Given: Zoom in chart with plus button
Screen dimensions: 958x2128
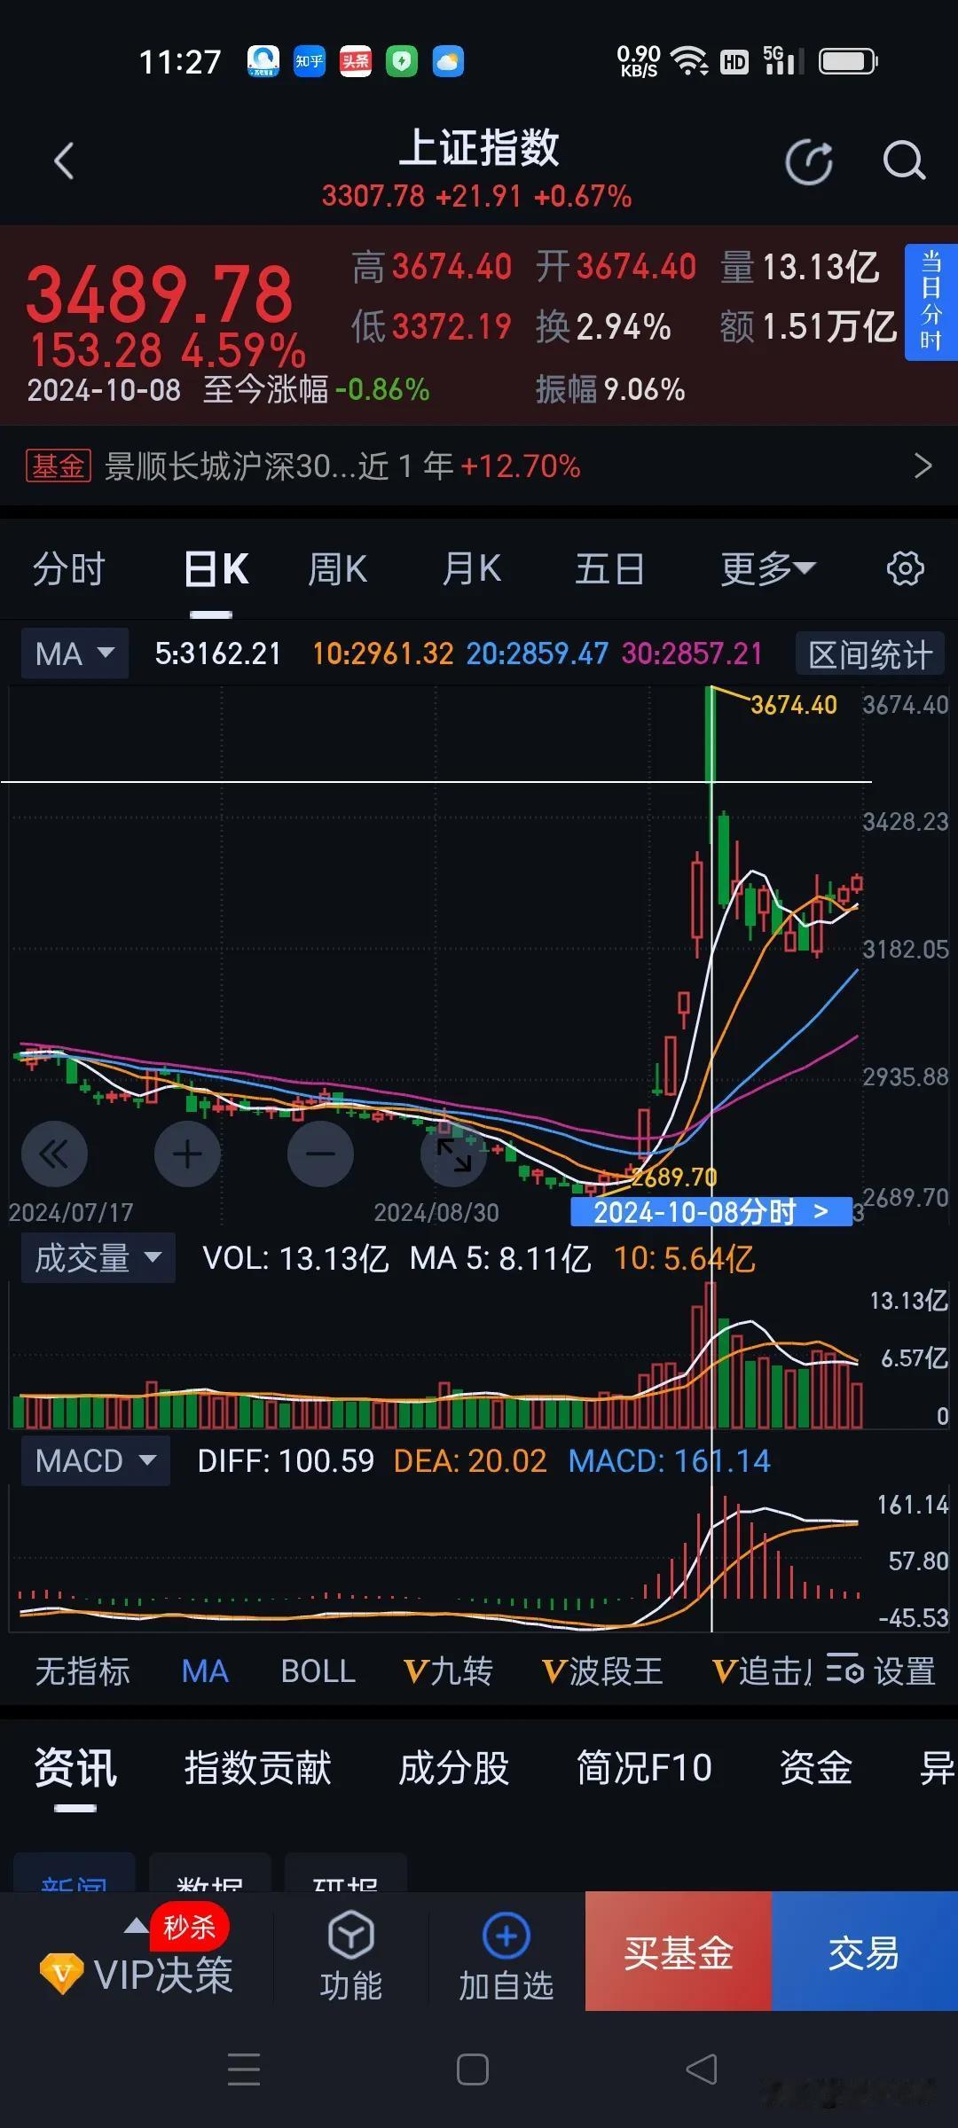Looking at the screenshot, I should 187,1154.
